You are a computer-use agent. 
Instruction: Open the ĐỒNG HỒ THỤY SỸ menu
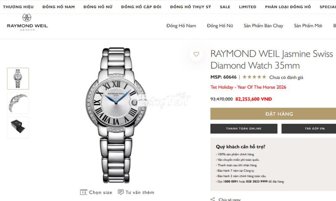click(x=191, y=7)
